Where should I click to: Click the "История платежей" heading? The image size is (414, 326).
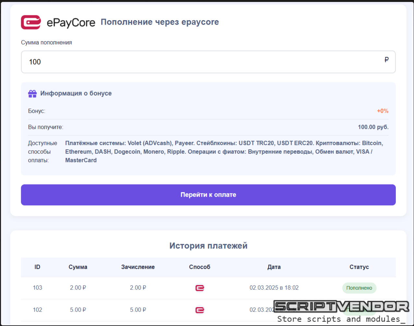(x=208, y=246)
